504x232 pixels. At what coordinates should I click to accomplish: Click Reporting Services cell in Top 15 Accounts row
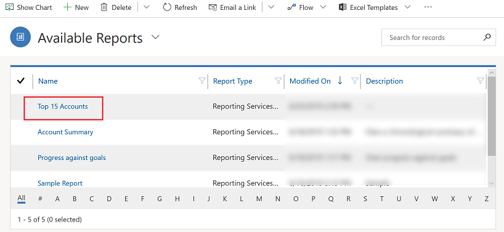click(x=246, y=106)
